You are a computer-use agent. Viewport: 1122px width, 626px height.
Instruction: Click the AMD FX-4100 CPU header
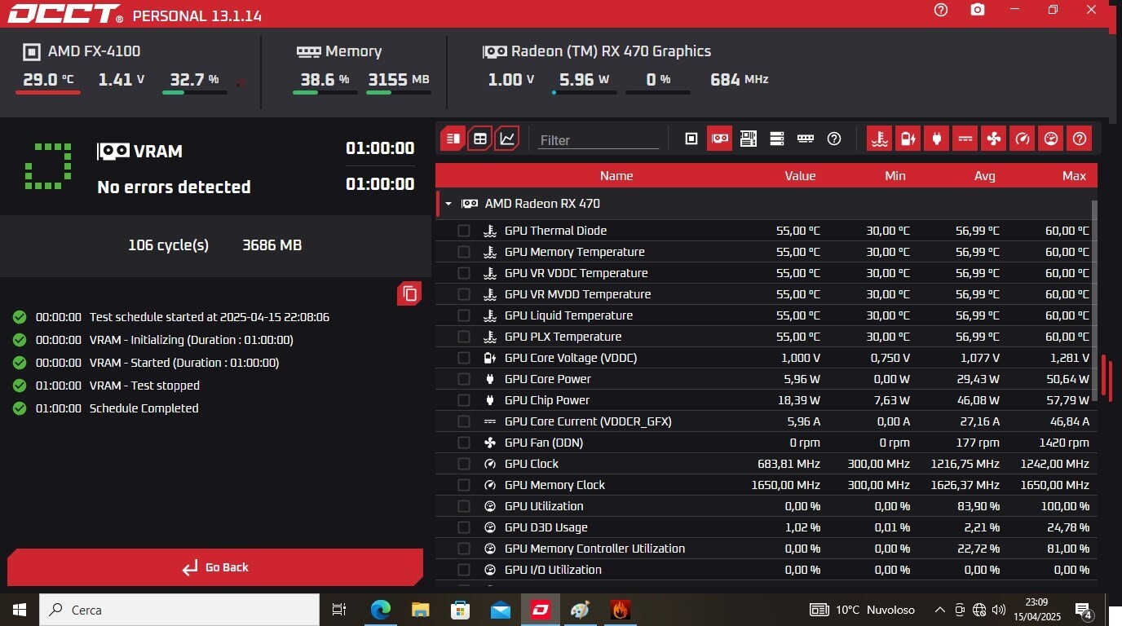[82, 51]
